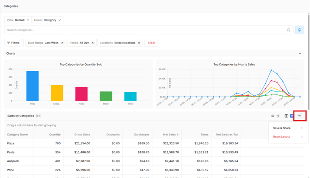Viewport: 310px width, 178px height.
Task: Sort by the Quantity column header
Action: 55,135
